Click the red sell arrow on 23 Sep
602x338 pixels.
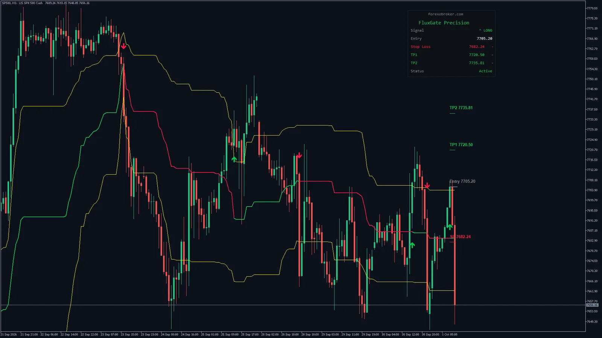click(123, 47)
